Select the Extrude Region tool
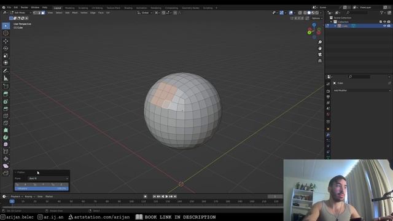 coord(6,94)
